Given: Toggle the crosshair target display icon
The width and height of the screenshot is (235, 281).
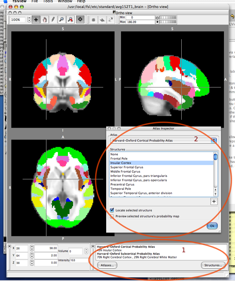Looking at the screenshot, I should 80,19.
